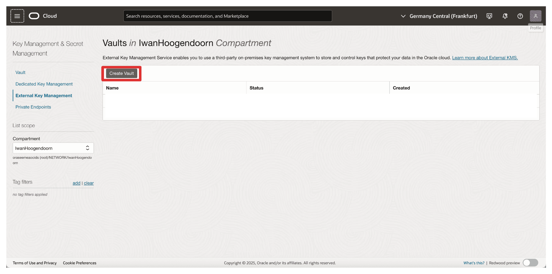Click the 'no tag filters applied' text

click(30, 194)
